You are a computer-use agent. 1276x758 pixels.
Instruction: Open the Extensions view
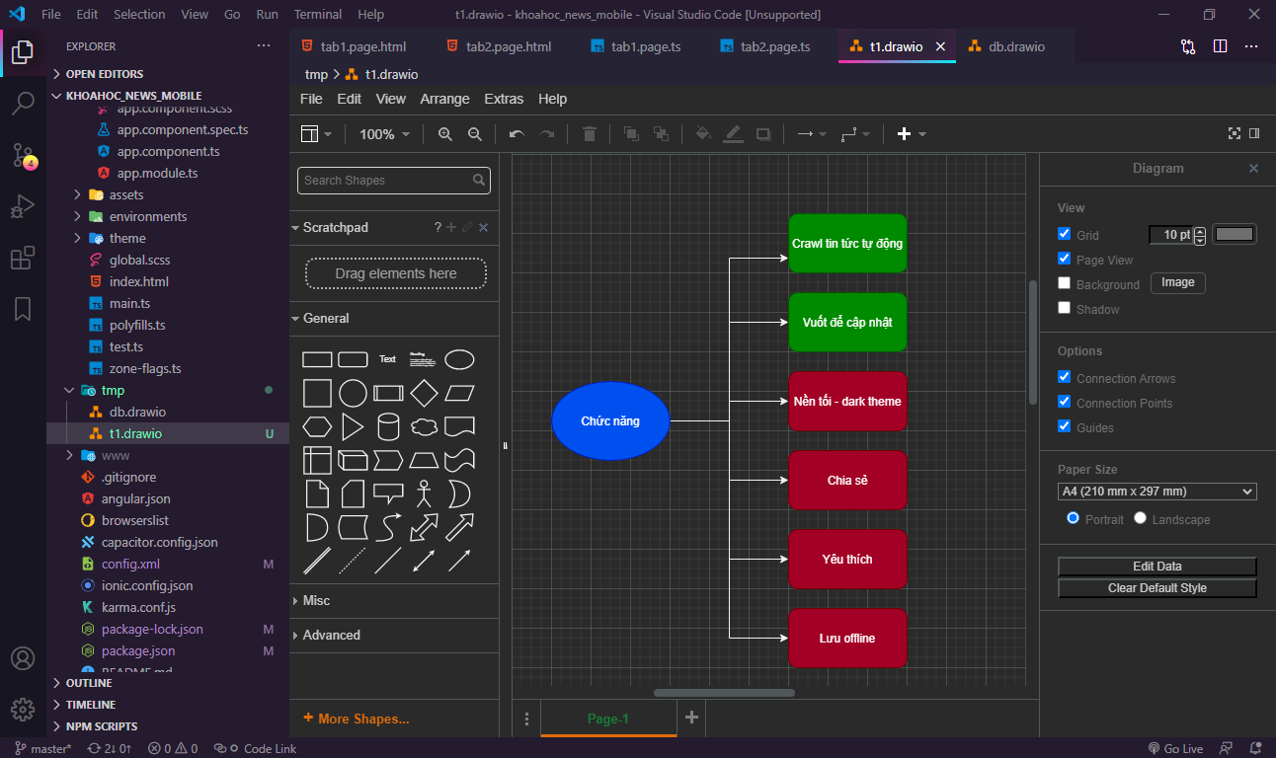click(x=23, y=259)
